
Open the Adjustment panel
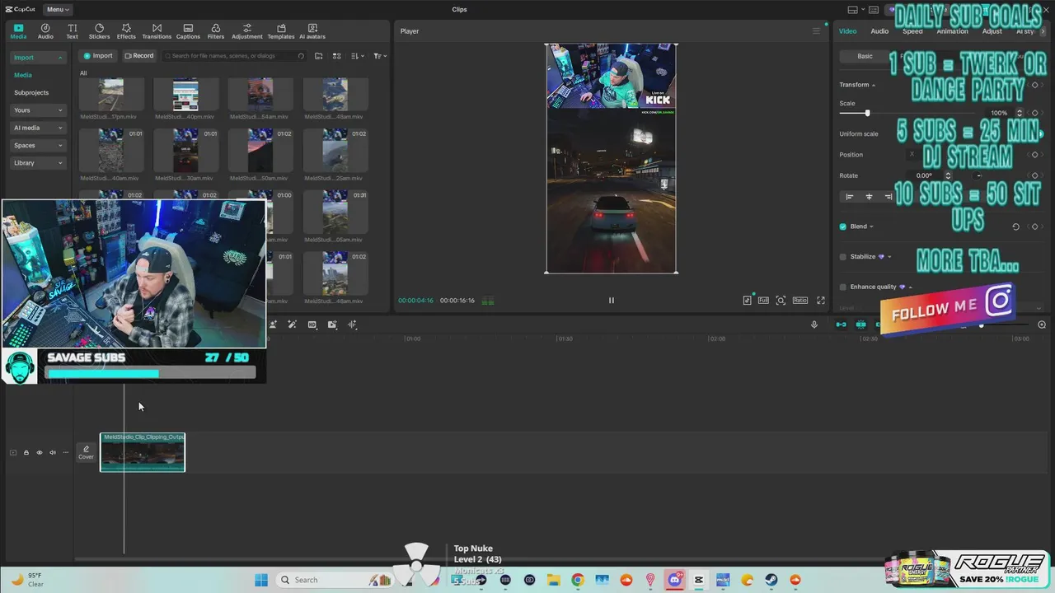(247, 31)
